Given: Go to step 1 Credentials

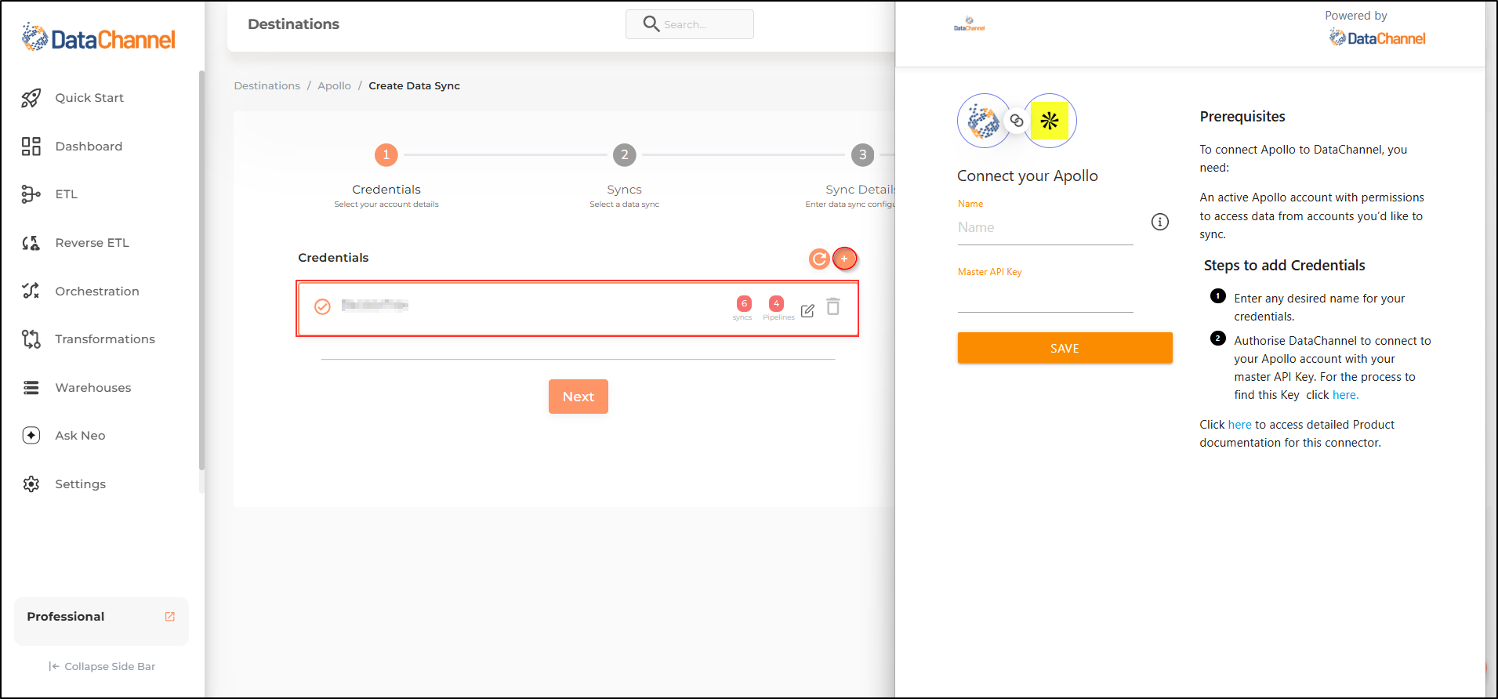Looking at the screenshot, I should 386,155.
